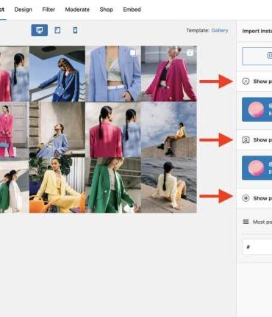Open the two women pink and blue back-view photo
272x317 pixels.
tap(113, 130)
